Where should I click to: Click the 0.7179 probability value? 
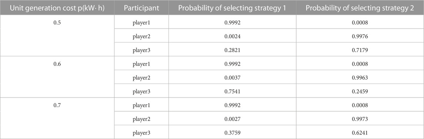(360, 50)
